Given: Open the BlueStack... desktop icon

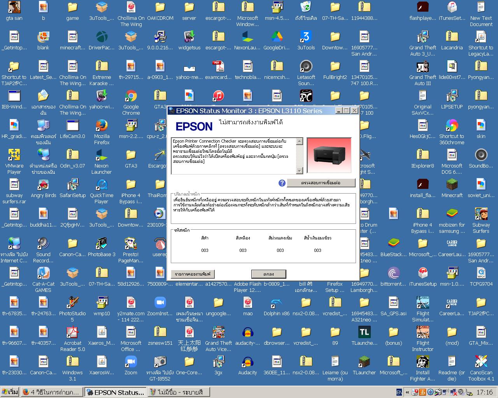Looking at the screenshot, I should 393,247.
